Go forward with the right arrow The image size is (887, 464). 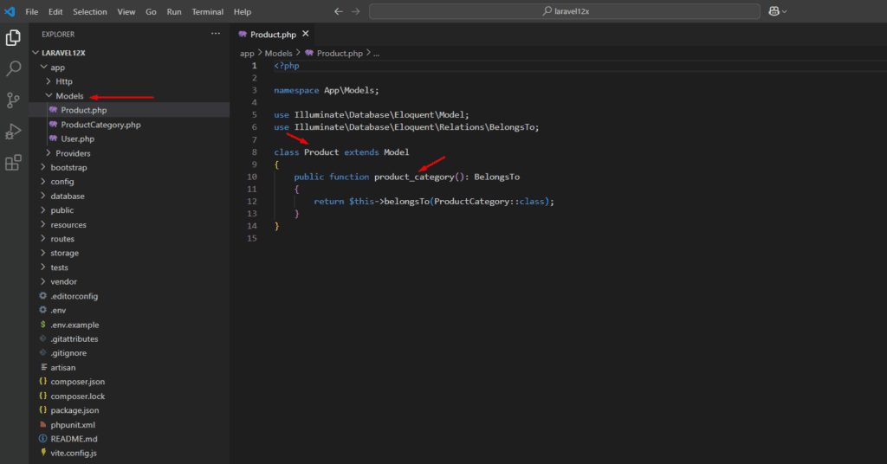[356, 12]
